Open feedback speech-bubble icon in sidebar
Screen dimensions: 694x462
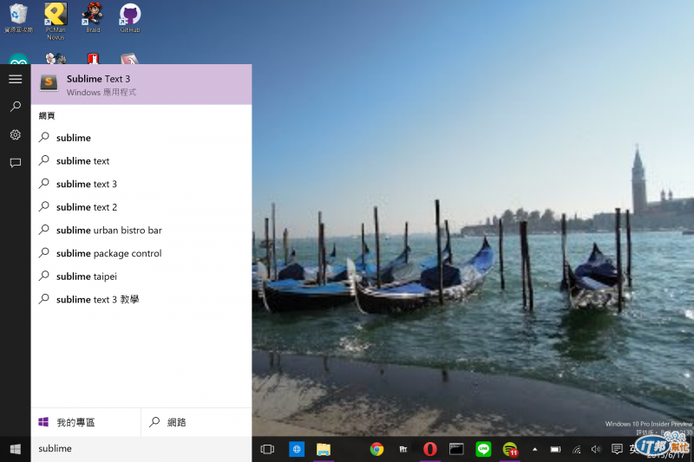click(x=15, y=163)
